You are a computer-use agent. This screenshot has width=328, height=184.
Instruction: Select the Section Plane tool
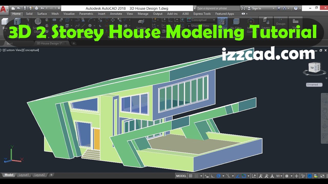(x=141, y=24)
